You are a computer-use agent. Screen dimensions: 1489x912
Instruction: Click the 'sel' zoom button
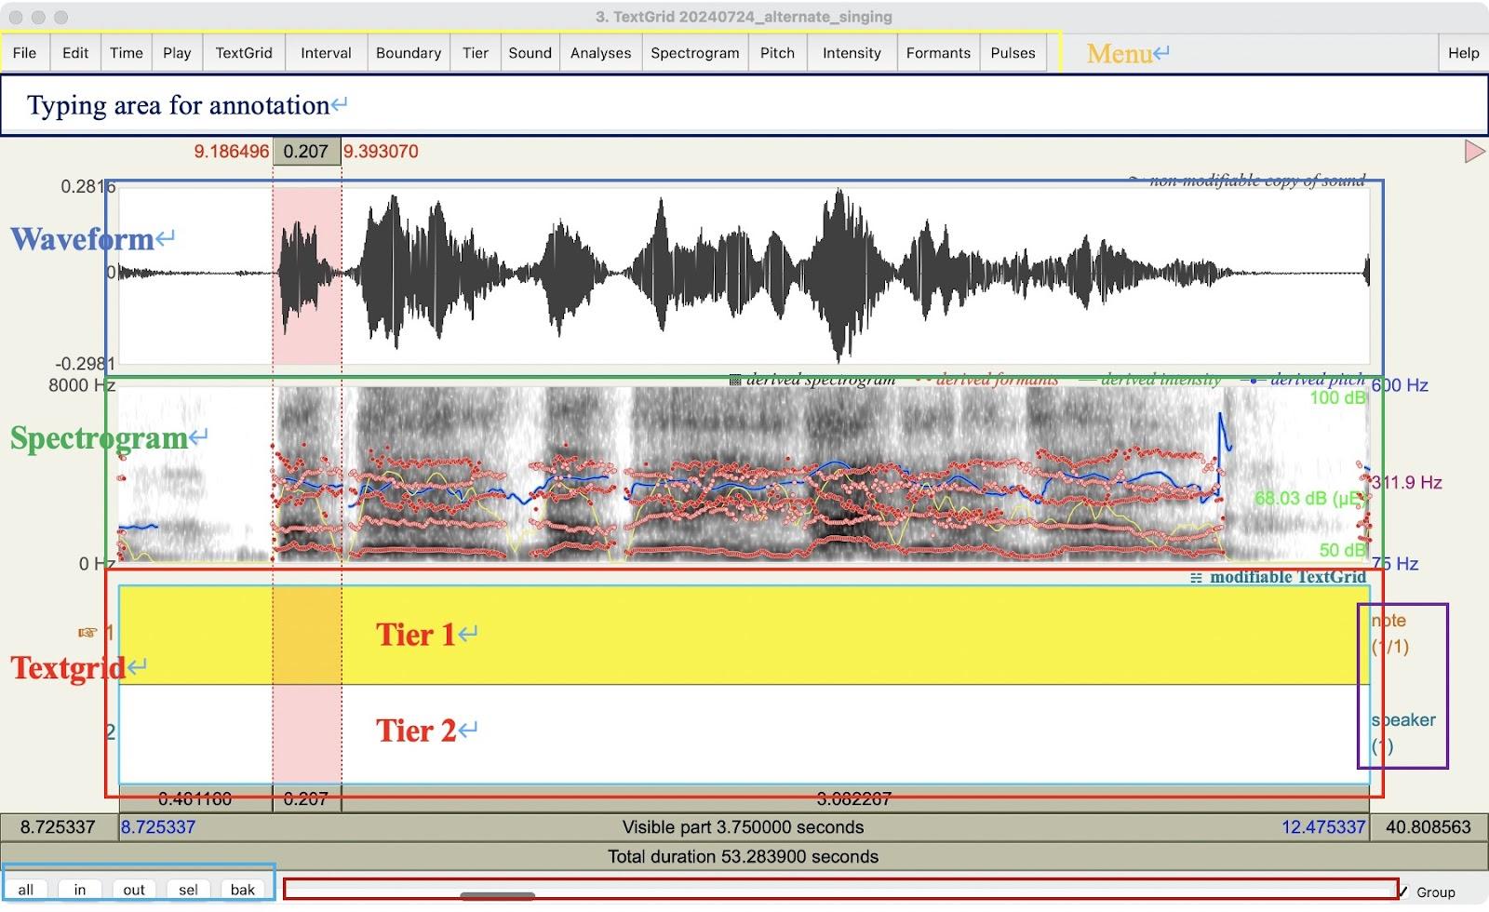point(188,890)
